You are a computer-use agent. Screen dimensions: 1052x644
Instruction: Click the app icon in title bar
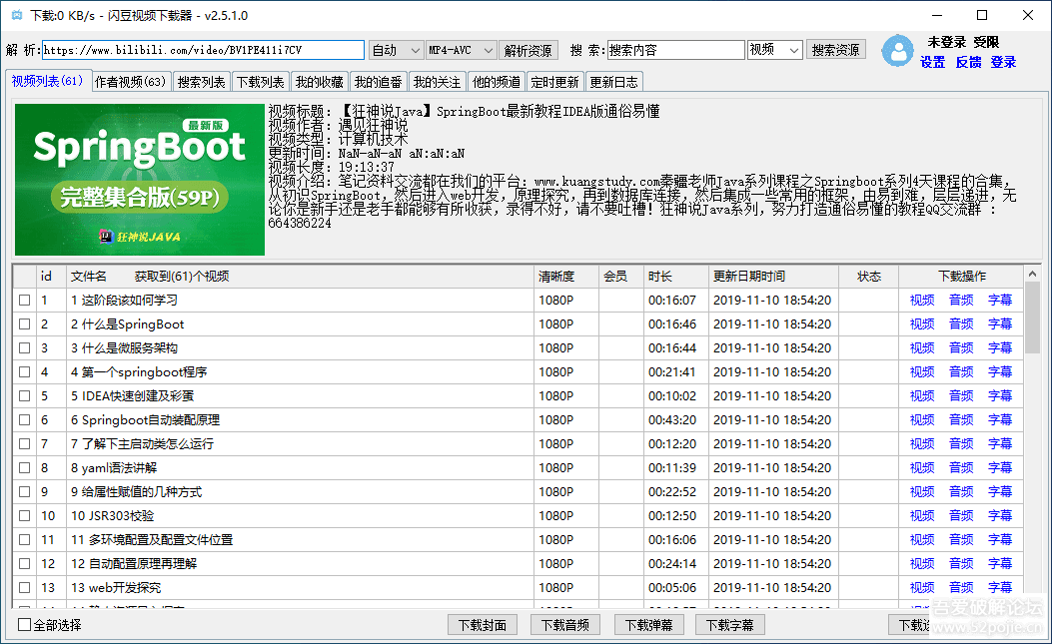tap(16, 16)
